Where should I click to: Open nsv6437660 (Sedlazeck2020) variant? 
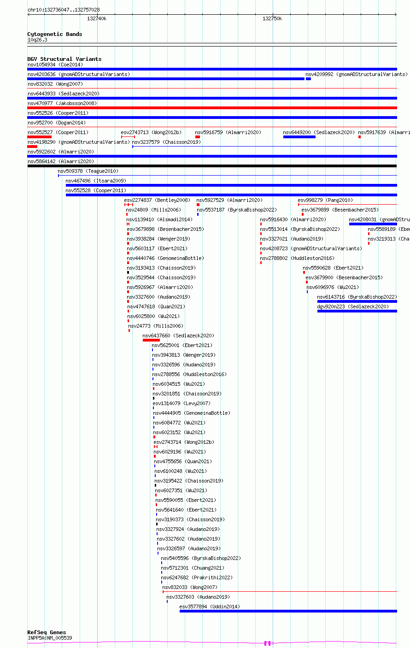(x=179, y=336)
